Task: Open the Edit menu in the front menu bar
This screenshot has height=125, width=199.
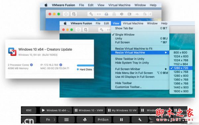Action: (106, 23)
